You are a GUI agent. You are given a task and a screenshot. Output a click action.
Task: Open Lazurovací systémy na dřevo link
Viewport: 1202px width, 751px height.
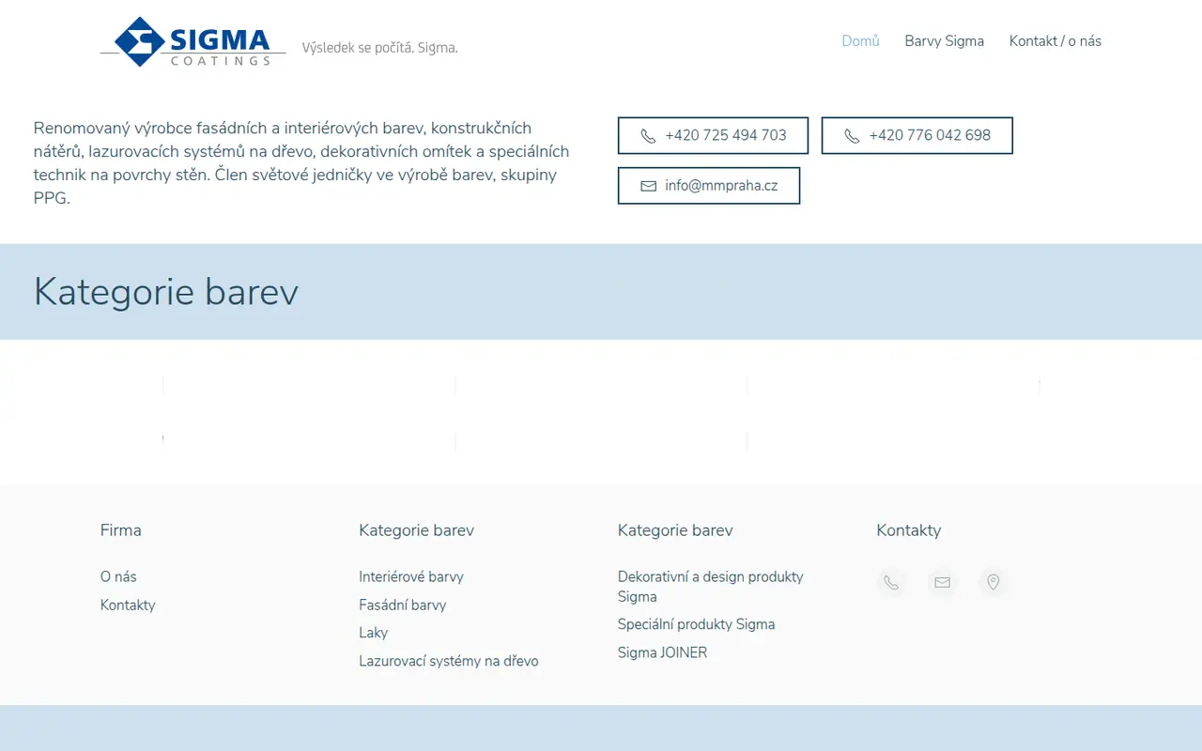click(x=449, y=661)
